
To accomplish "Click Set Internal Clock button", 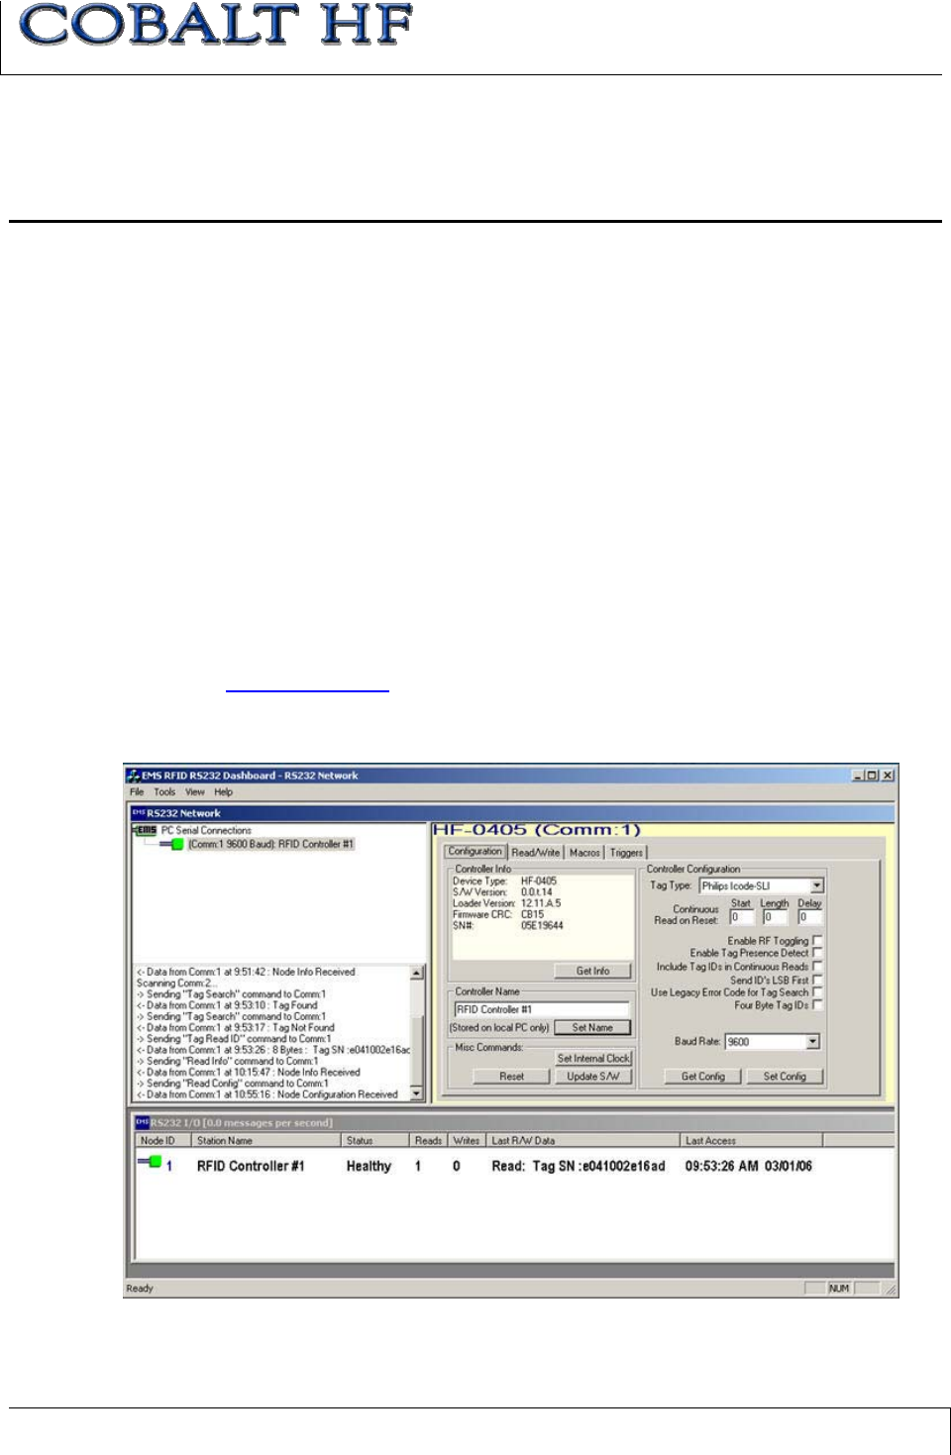I will tap(592, 1059).
